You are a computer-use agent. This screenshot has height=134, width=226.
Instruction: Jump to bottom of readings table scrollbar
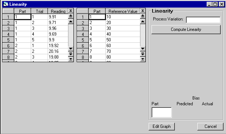tap(71, 59)
